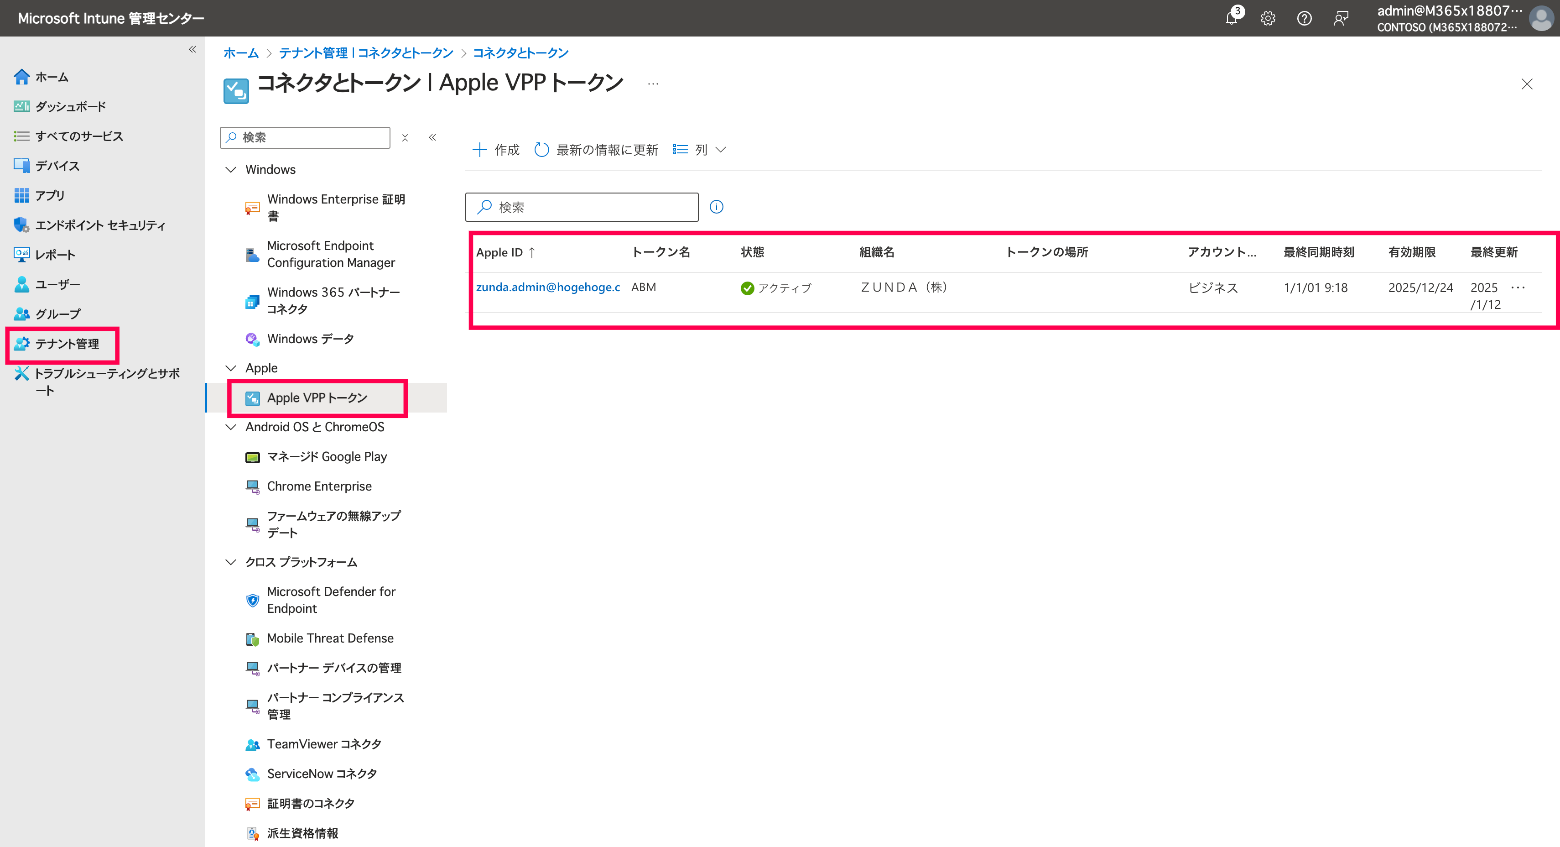Click the Managed Google Play icon

click(x=253, y=457)
